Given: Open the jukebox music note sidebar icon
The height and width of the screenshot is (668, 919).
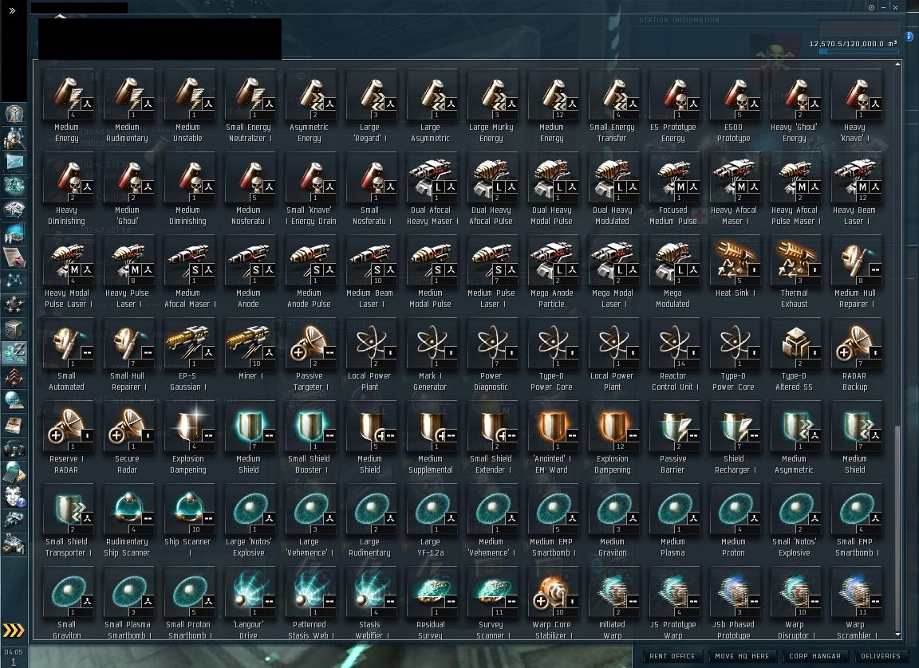Looking at the screenshot, I should click(14, 450).
